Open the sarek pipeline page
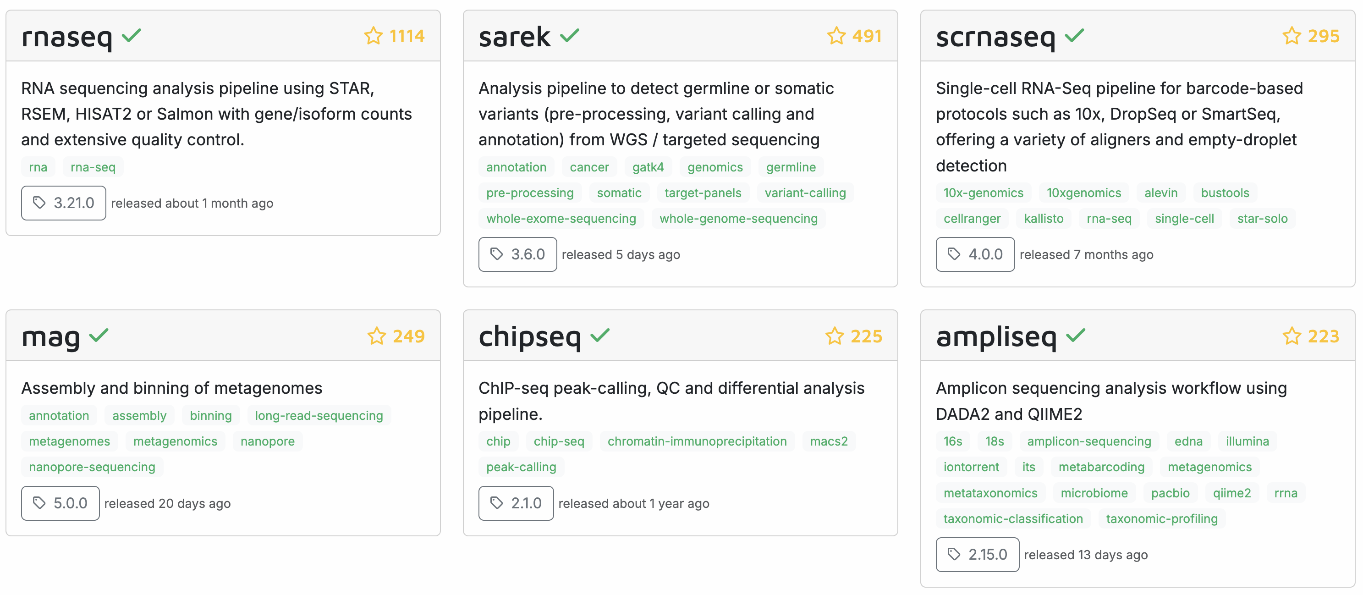The width and height of the screenshot is (1363, 595). point(514,37)
